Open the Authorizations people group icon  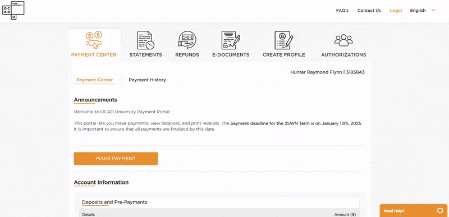coord(343,40)
